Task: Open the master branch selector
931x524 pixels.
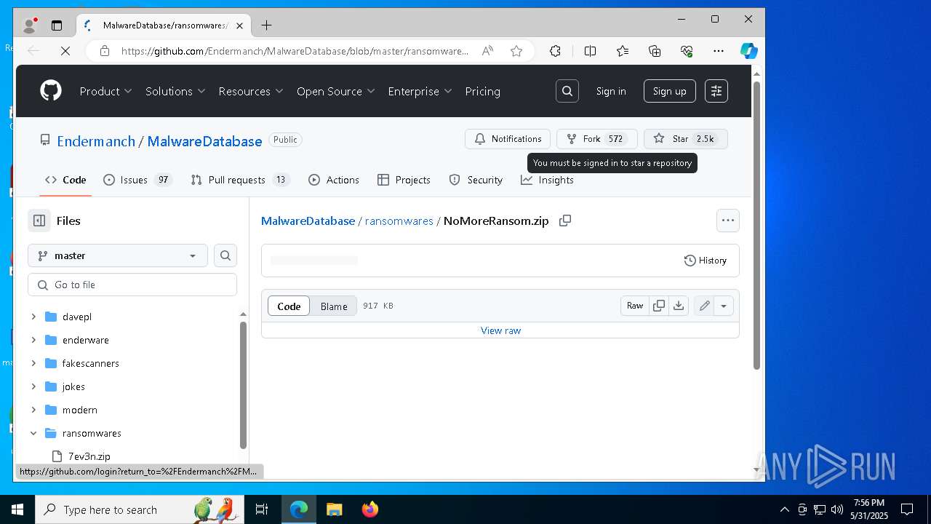Action: [x=118, y=255]
